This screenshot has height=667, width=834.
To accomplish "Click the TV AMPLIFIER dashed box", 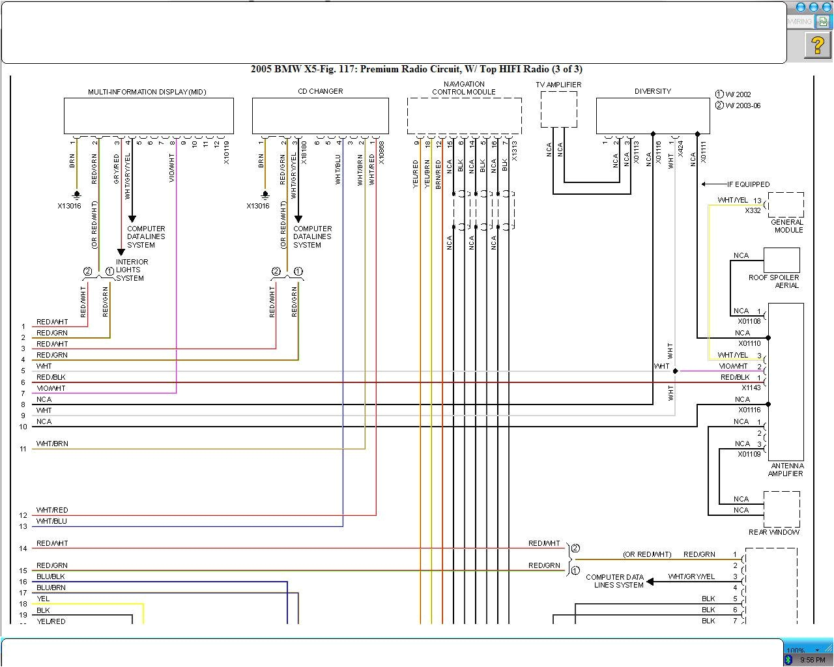I will [558, 109].
